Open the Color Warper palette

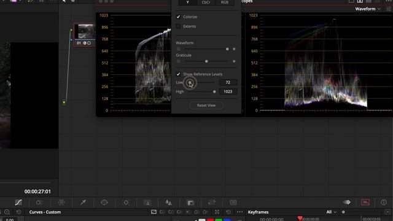click(61, 202)
